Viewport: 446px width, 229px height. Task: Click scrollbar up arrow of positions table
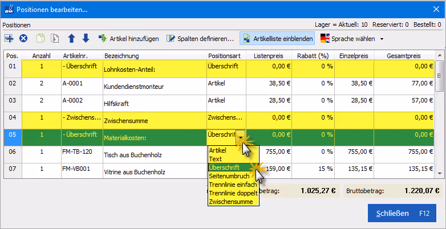point(440,55)
